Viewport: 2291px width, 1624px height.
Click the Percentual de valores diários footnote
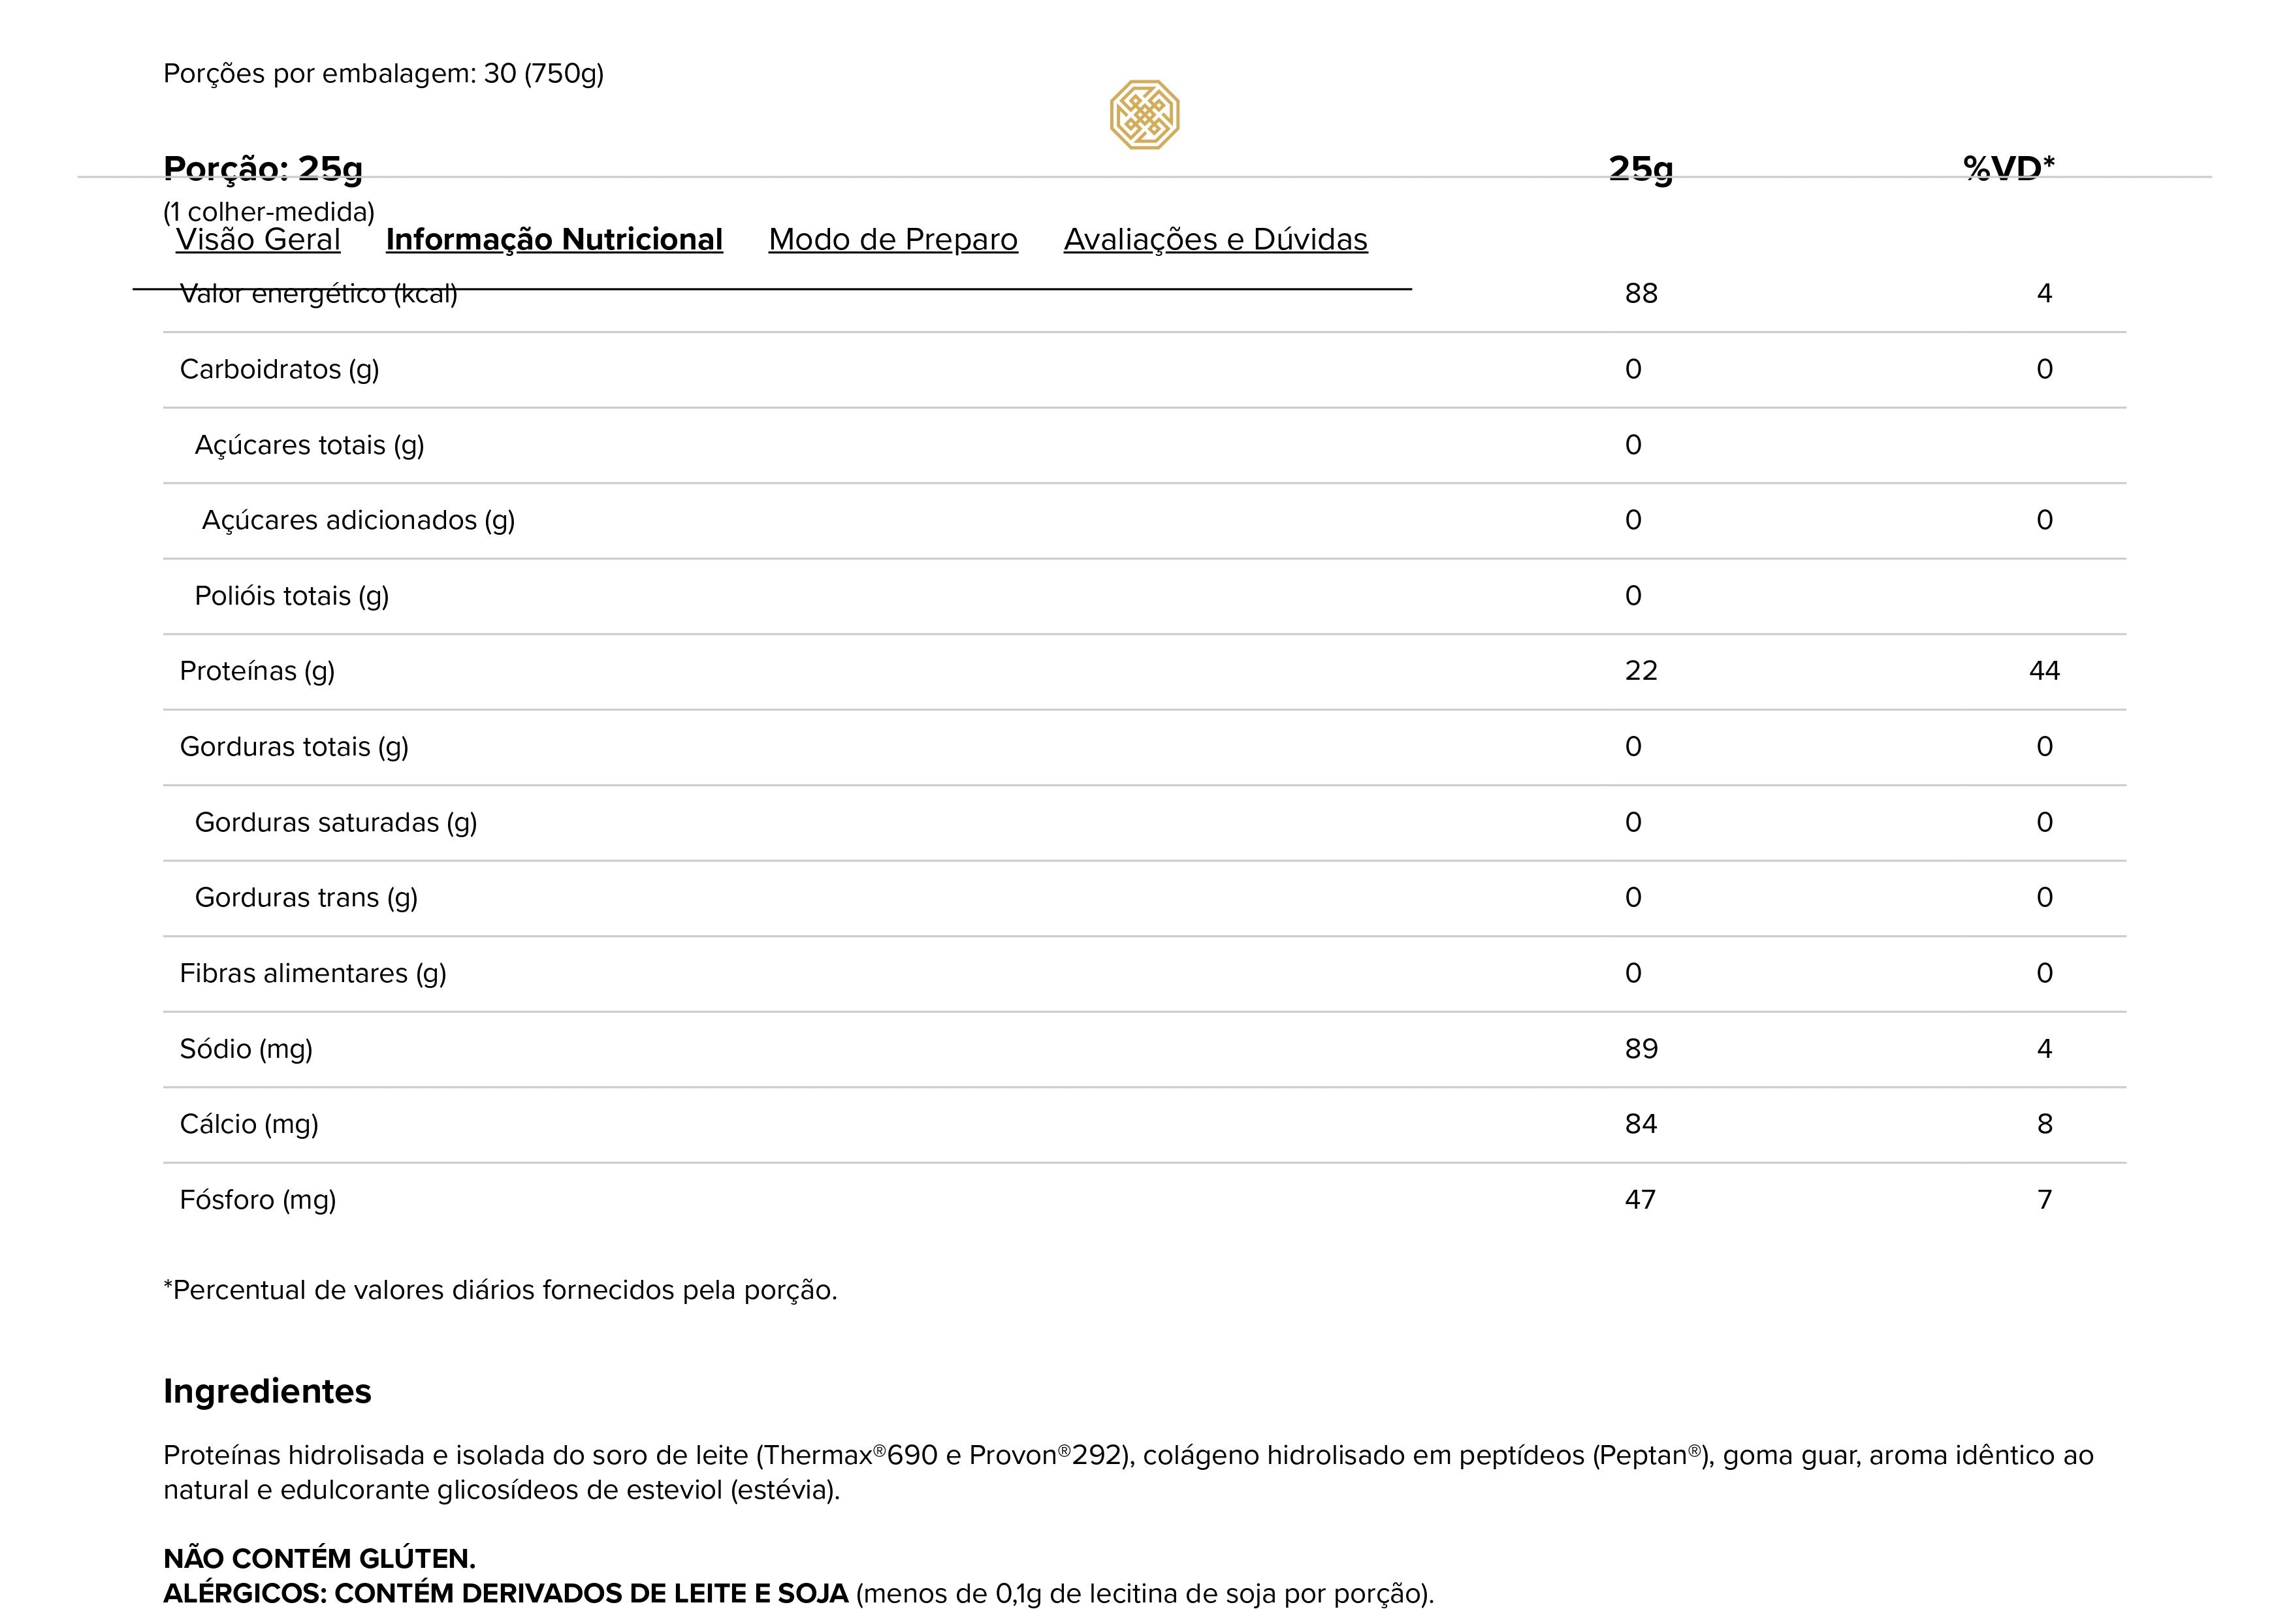tap(500, 1290)
